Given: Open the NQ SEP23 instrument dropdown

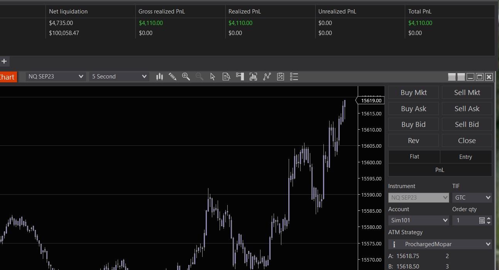Looking at the screenshot, I should pos(56,77).
